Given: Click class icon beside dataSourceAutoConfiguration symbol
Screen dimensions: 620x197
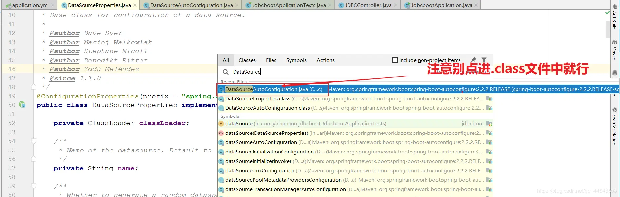Looking at the screenshot, I should (x=221, y=142).
